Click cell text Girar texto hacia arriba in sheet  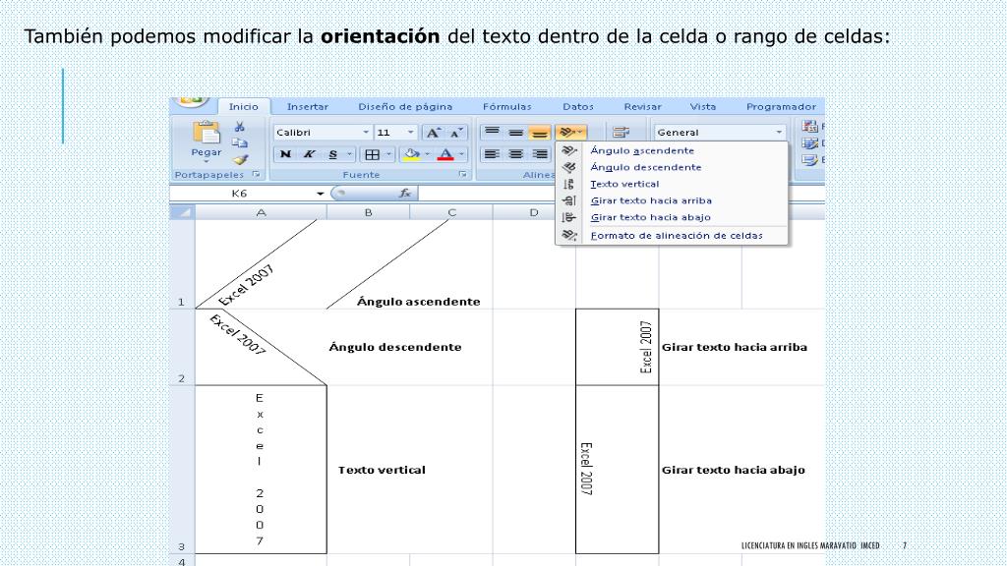(734, 347)
